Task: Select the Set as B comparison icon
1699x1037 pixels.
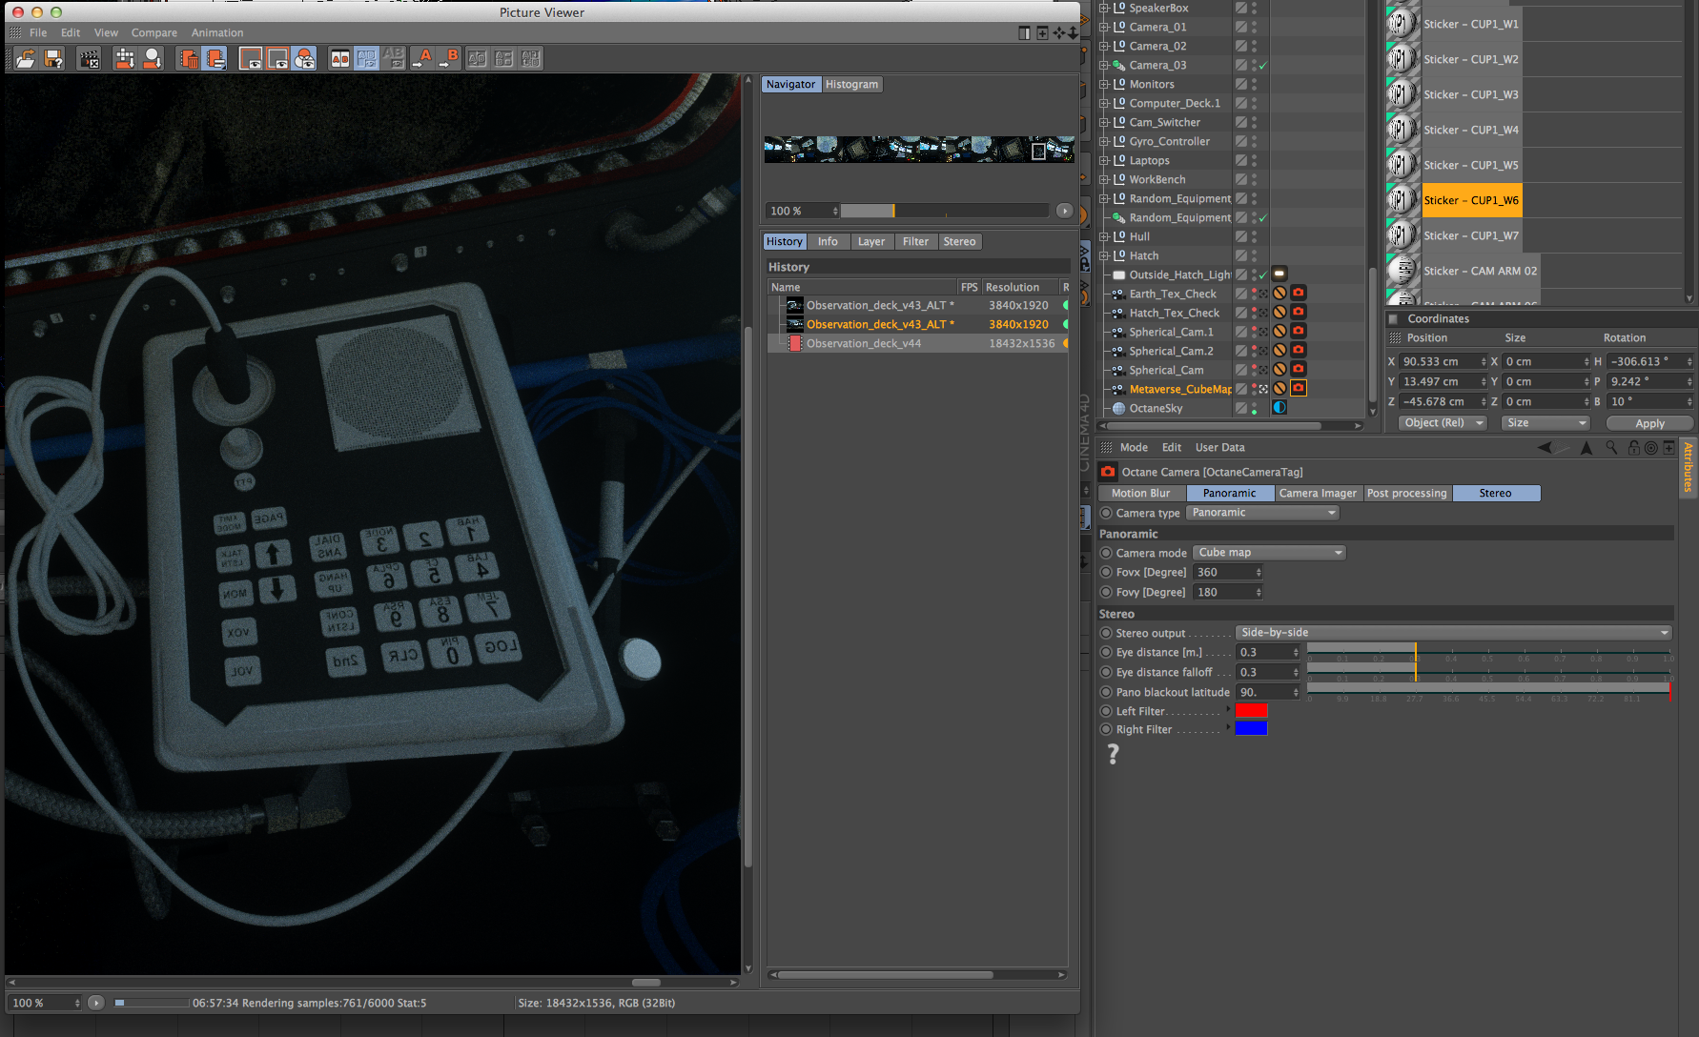Action: (x=450, y=59)
